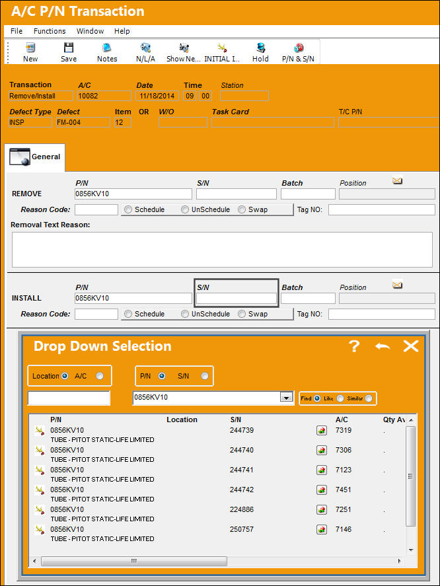The image size is (440, 586).
Task: Open help question mark in Drop Down Selection
Action: point(354,346)
